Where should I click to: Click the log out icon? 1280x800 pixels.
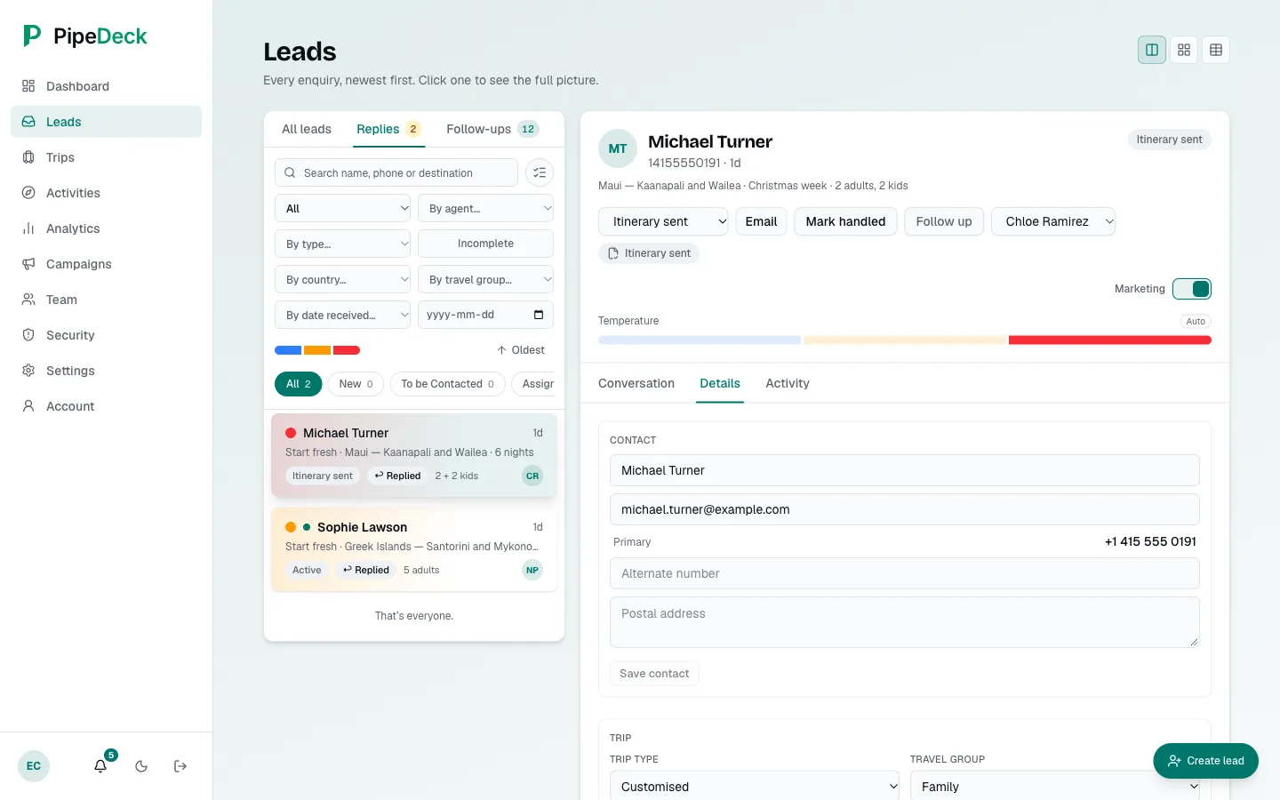click(x=180, y=766)
